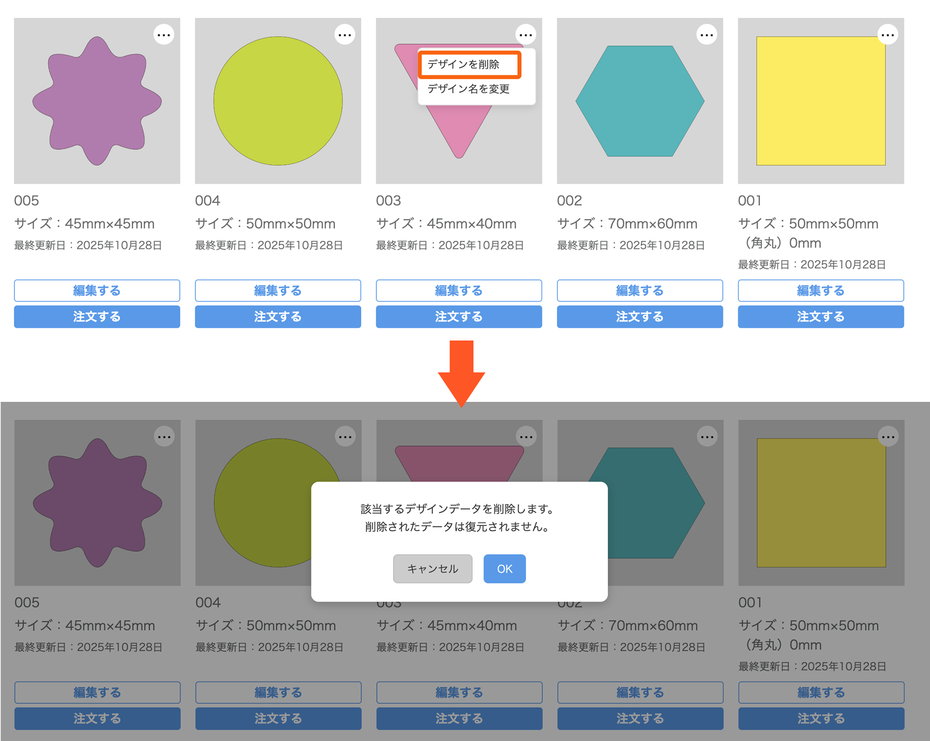The height and width of the screenshot is (741, 930).
Task: Open the three-dot menu on design 005 in the top row
Action: tap(164, 35)
